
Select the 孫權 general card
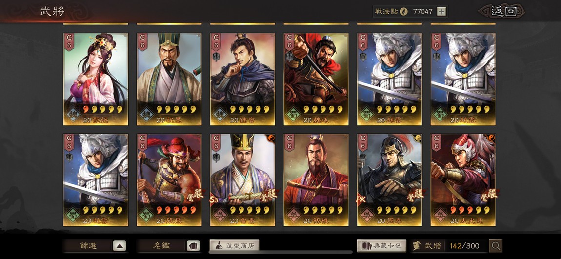316,180
